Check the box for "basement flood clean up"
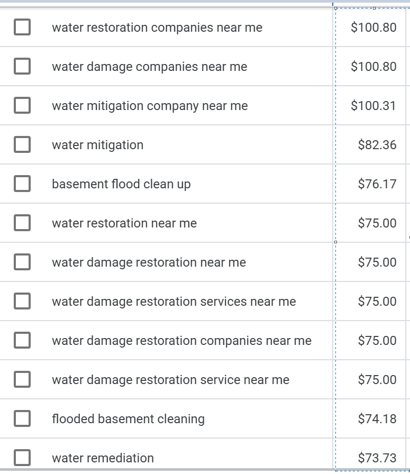Image resolution: width=410 pixels, height=474 pixels. click(22, 184)
